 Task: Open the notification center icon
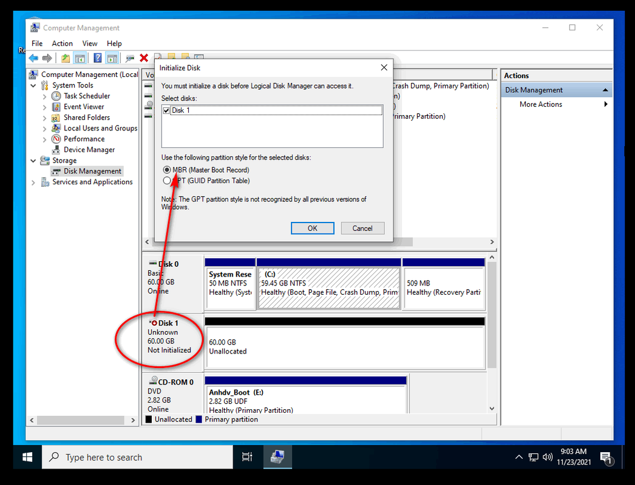(x=606, y=458)
